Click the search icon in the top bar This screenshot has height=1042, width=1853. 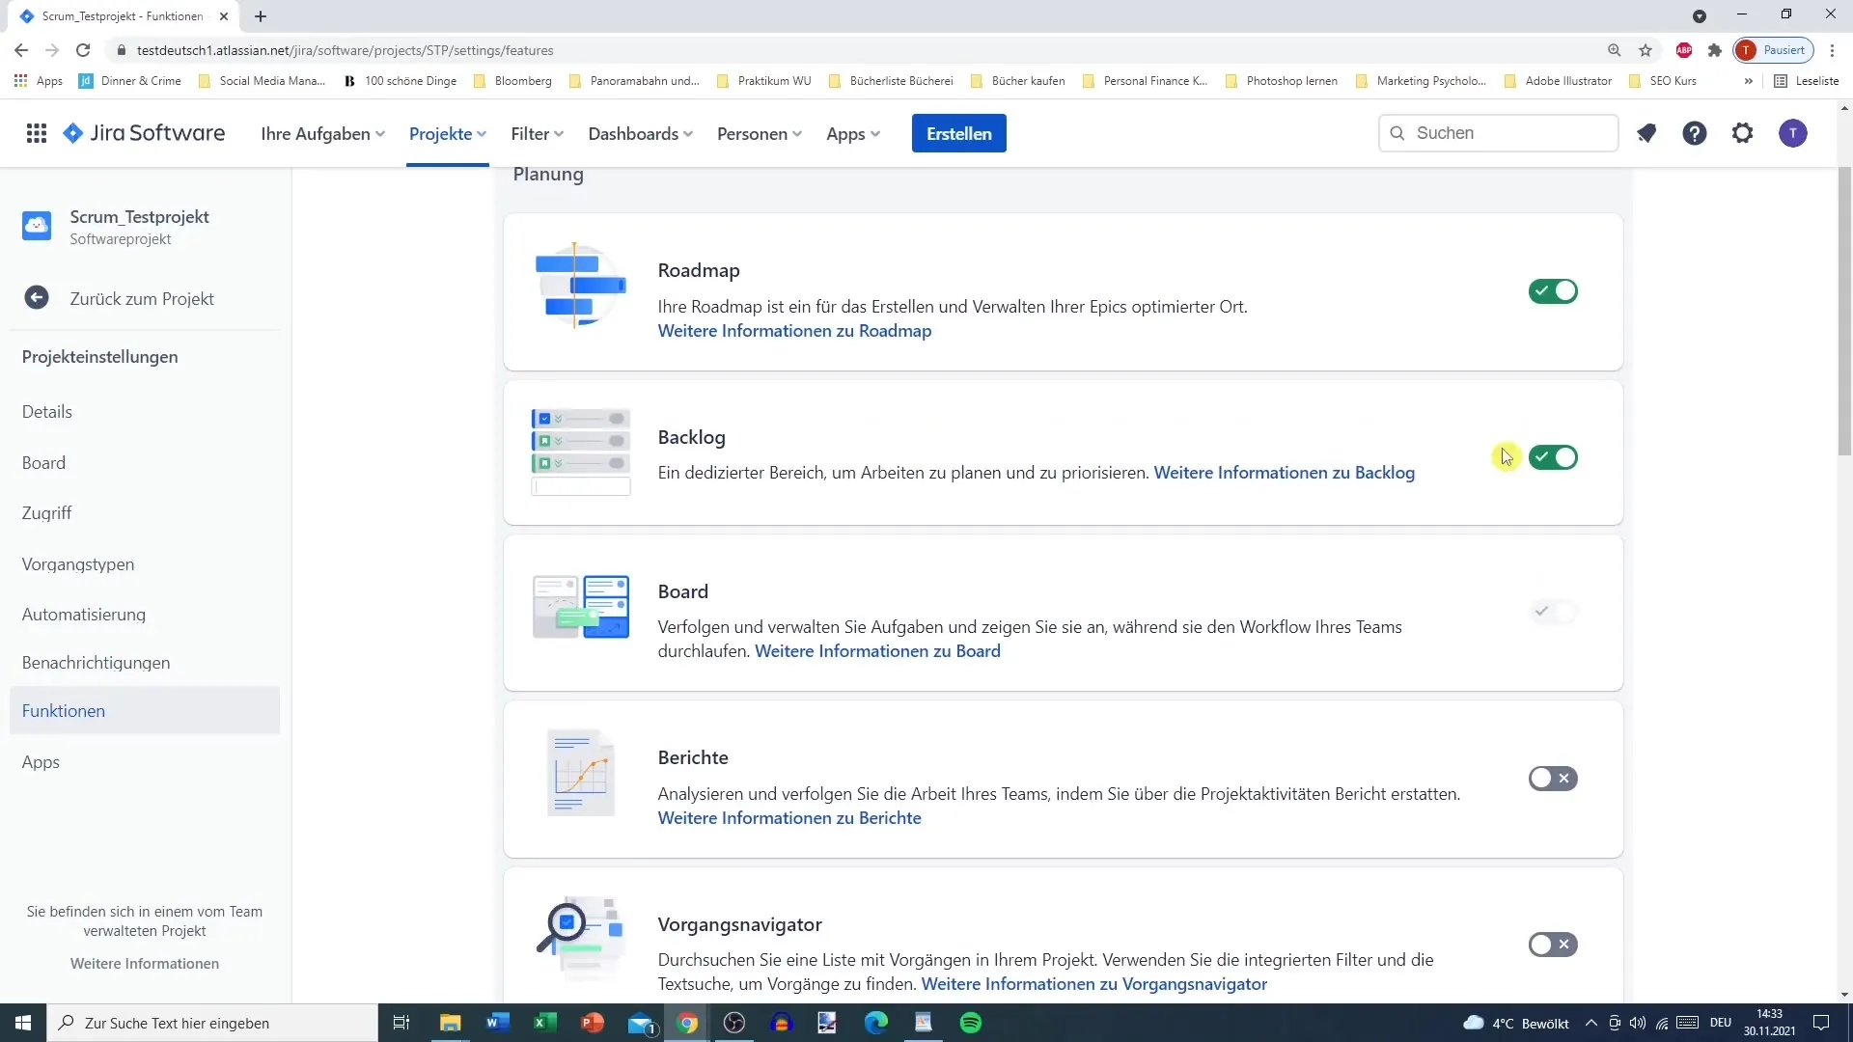click(1398, 132)
